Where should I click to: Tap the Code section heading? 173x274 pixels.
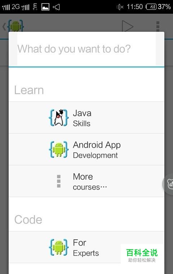click(x=28, y=219)
